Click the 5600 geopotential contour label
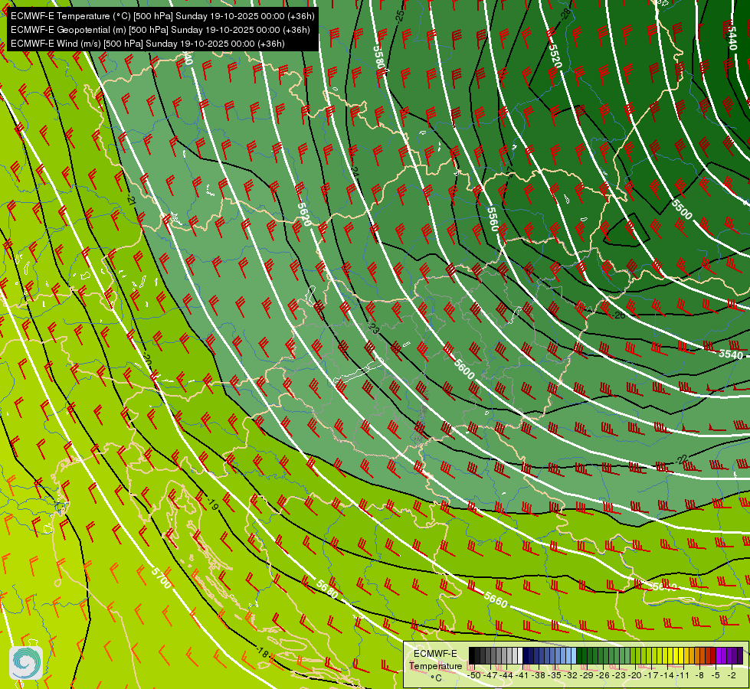The width and height of the screenshot is (750, 689). coord(464,369)
